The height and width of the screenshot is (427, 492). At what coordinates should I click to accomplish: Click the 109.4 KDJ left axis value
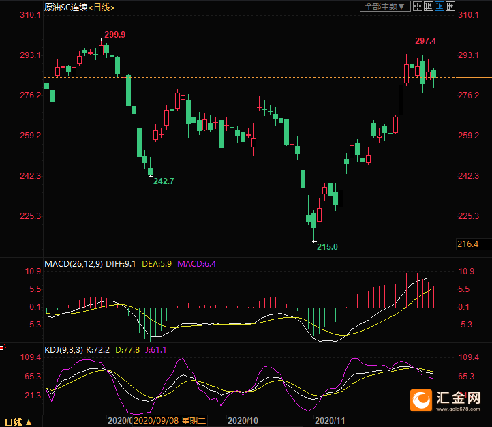click(31, 357)
